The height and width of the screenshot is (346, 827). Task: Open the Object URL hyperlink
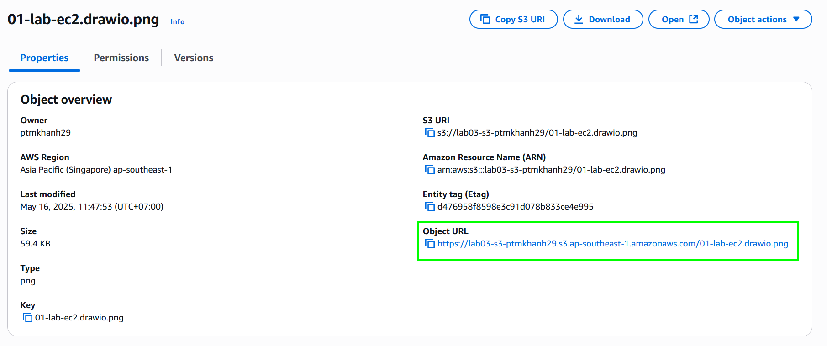[x=612, y=244]
